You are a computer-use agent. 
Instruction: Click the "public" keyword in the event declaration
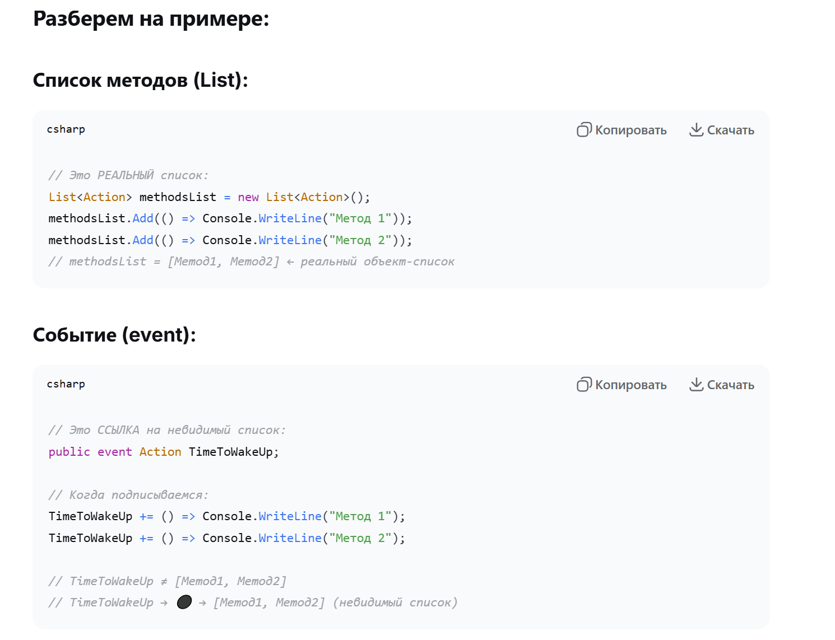click(69, 452)
